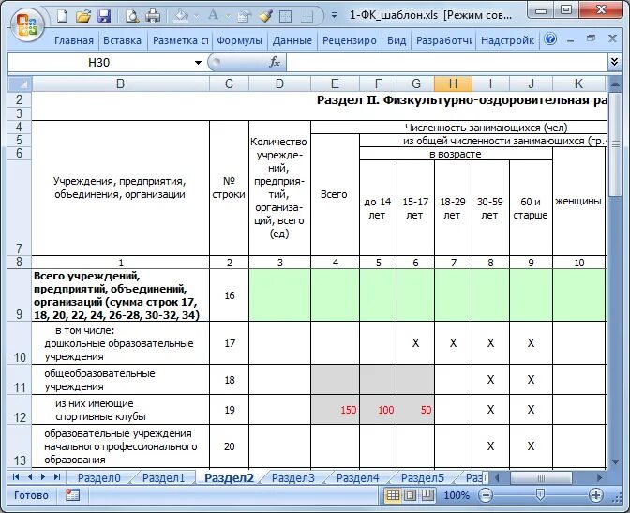
Task: Click horizontal scrollbar right arrow
Action: pyautogui.click(x=599, y=478)
